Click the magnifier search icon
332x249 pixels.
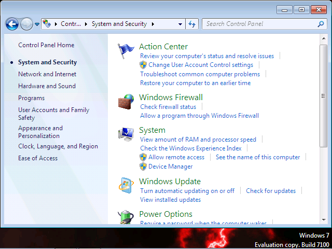[x=321, y=24]
